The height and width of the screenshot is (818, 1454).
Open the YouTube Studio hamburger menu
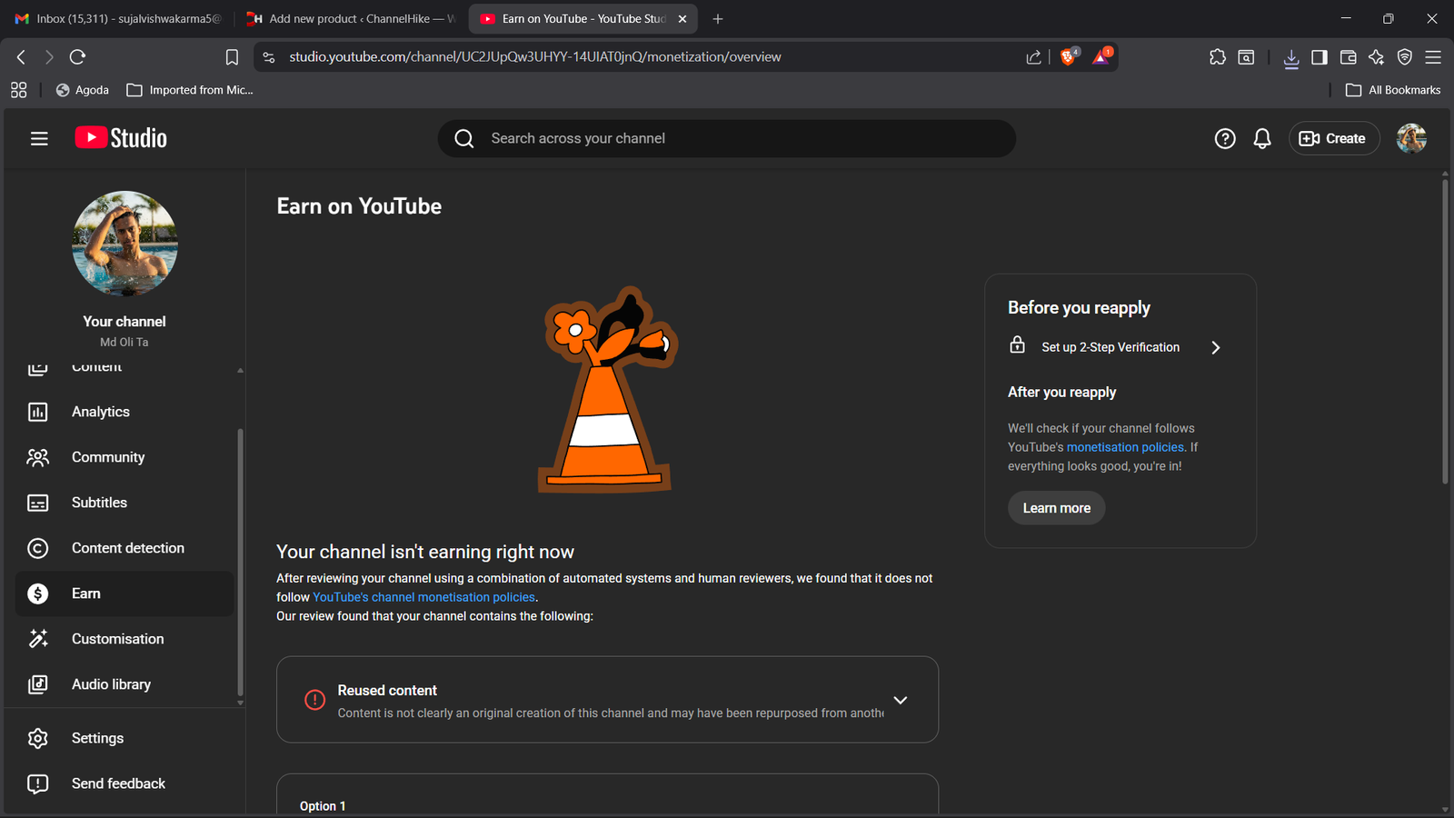[x=39, y=138]
